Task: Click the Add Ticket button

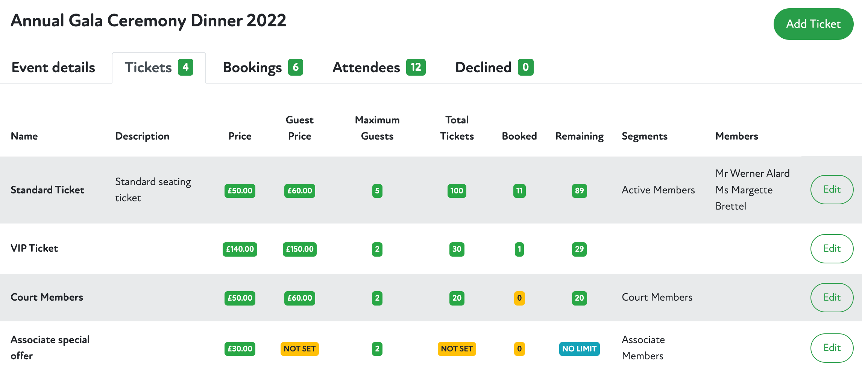Action: click(x=813, y=24)
